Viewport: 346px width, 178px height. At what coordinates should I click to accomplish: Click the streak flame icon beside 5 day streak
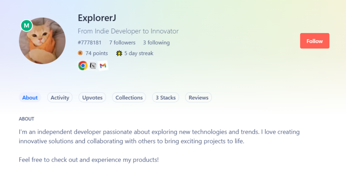119,53
